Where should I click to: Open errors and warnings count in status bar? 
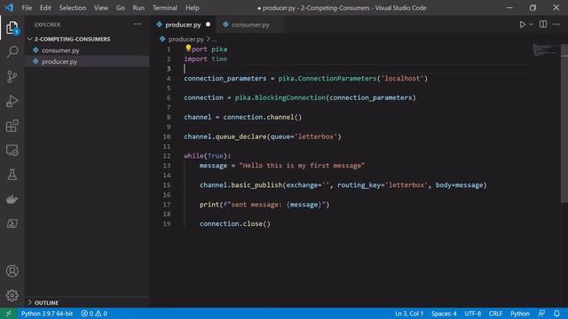(x=94, y=314)
